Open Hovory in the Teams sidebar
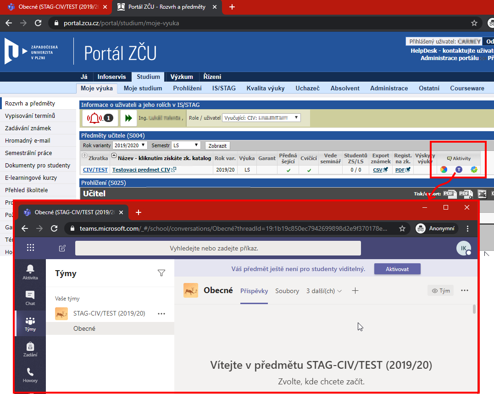 [30, 375]
